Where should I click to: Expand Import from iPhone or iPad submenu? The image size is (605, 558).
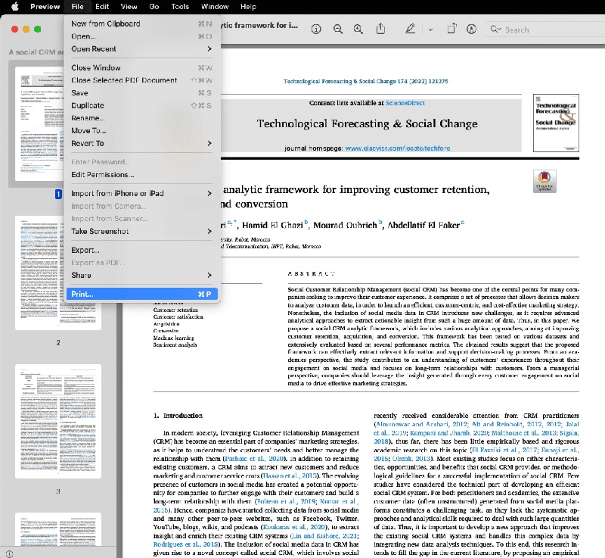[142, 194]
